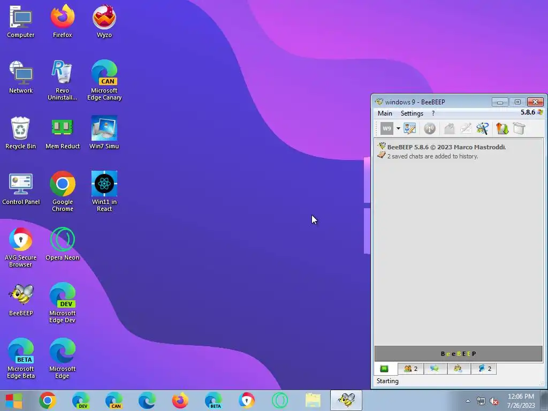The width and height of the screenshot is (548, 411).
Task: Click "2 saved chats are added to history" text
Action: (432, 156)
